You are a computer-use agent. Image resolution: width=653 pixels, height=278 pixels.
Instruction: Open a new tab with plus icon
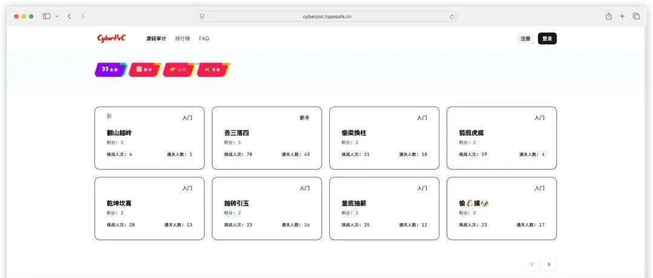tap(622, 16)
